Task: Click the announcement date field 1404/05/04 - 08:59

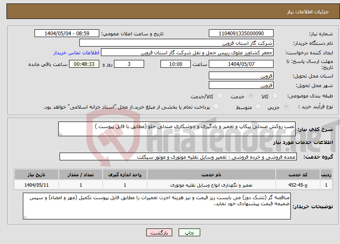Action: (x=67, y=33)
